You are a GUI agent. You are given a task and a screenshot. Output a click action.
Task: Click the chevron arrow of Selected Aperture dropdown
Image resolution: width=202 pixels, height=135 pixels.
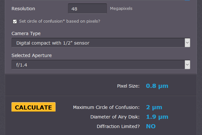(187, 65)
